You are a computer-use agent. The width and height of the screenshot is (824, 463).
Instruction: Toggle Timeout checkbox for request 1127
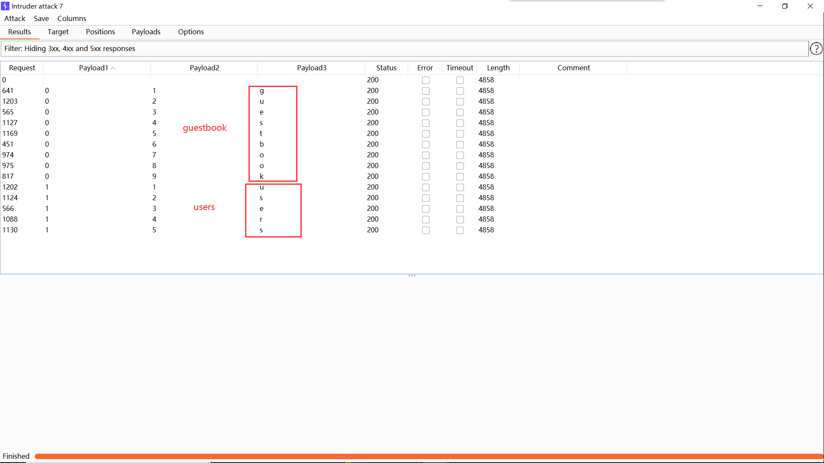click(460, 123)
